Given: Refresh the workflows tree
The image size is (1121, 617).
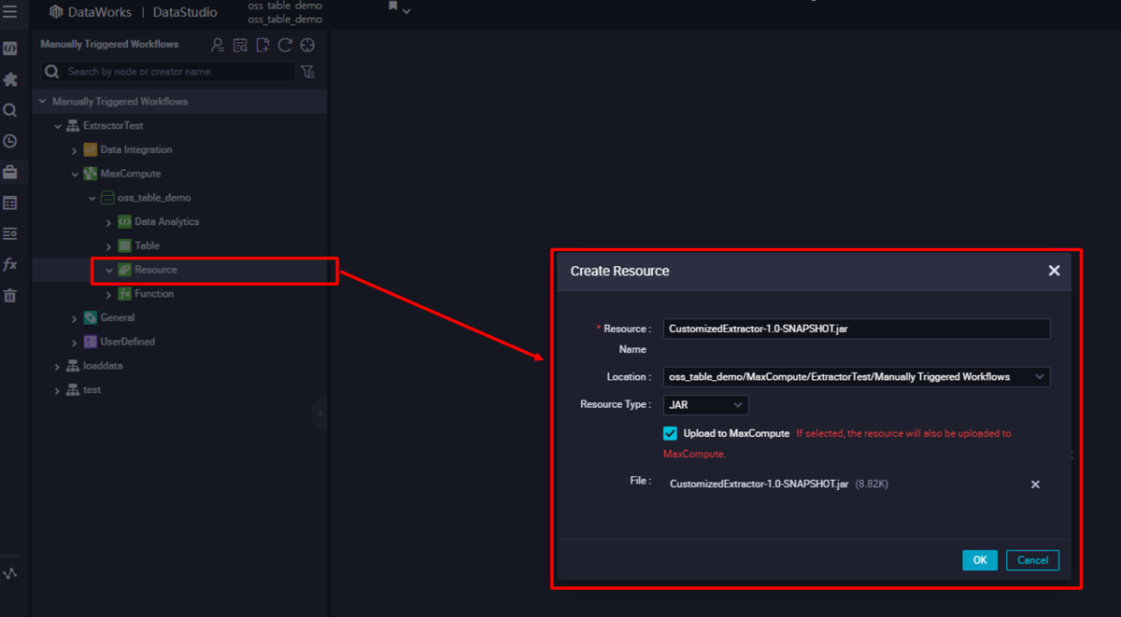Looking at the screenshot, I should tap(285, 45).
